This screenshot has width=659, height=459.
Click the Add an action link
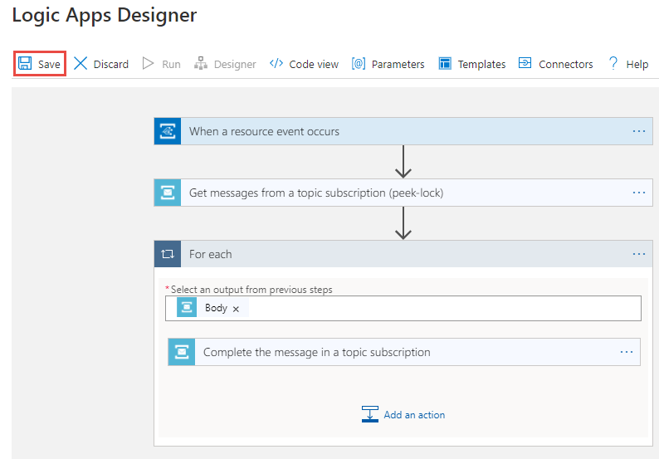coord(413,414)
